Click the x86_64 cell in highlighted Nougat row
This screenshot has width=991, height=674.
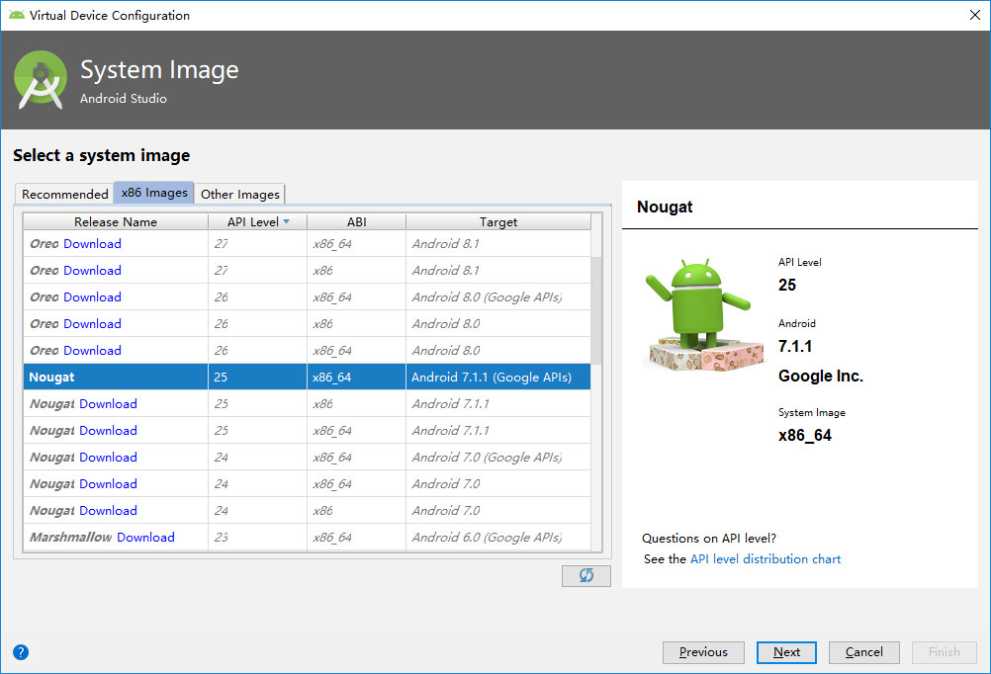pos(356,378)
